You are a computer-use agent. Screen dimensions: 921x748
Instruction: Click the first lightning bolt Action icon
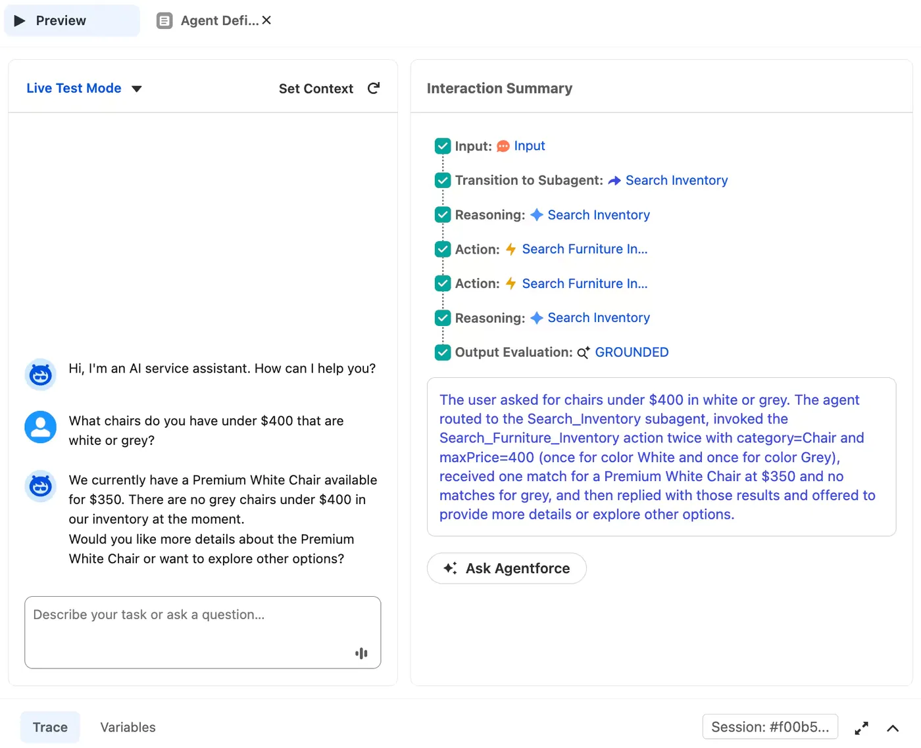[510, 249]
